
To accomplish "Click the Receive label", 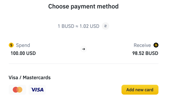I will (142, 45).
